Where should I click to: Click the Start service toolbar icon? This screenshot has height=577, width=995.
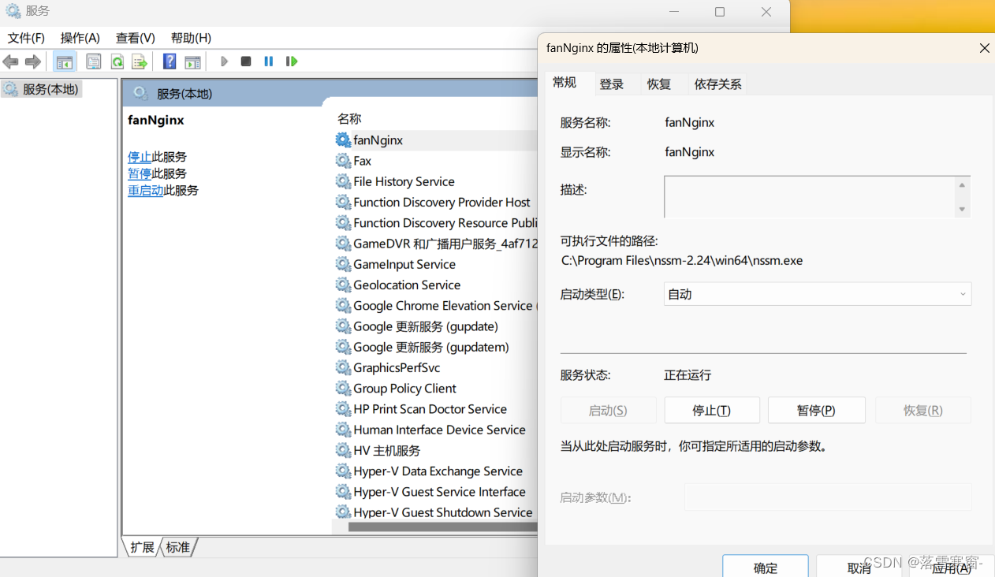point(224,61)
